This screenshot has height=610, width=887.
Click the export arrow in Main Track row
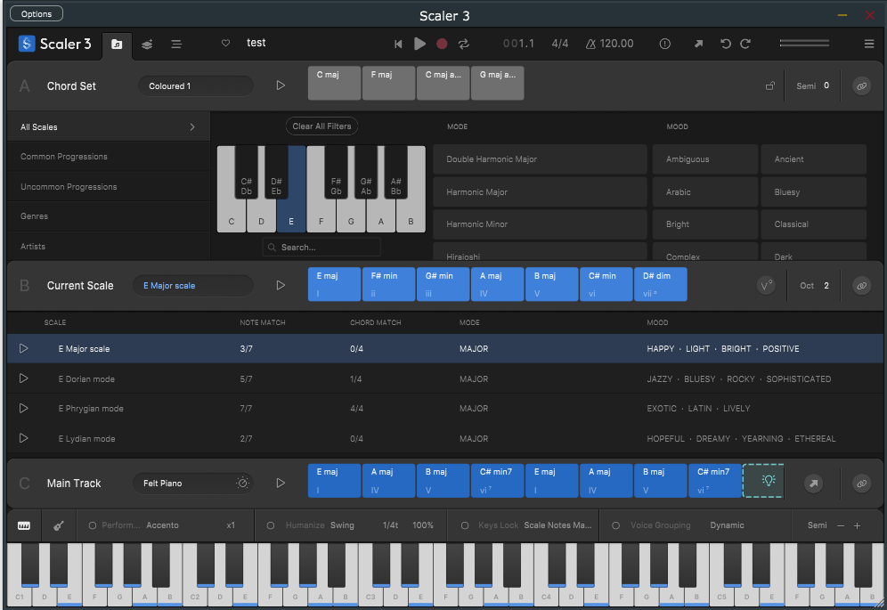point(813,484)
